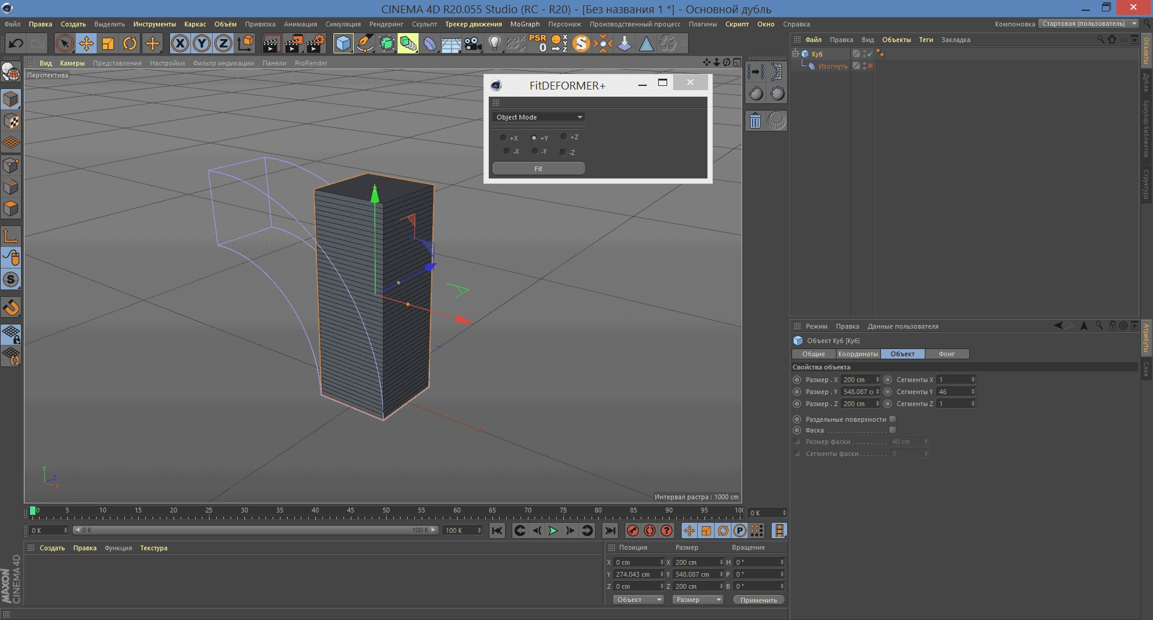This screenshot has width=1153, height=620.
Task: Click the blue cone icon in toolbar
Action: point(646,43)
